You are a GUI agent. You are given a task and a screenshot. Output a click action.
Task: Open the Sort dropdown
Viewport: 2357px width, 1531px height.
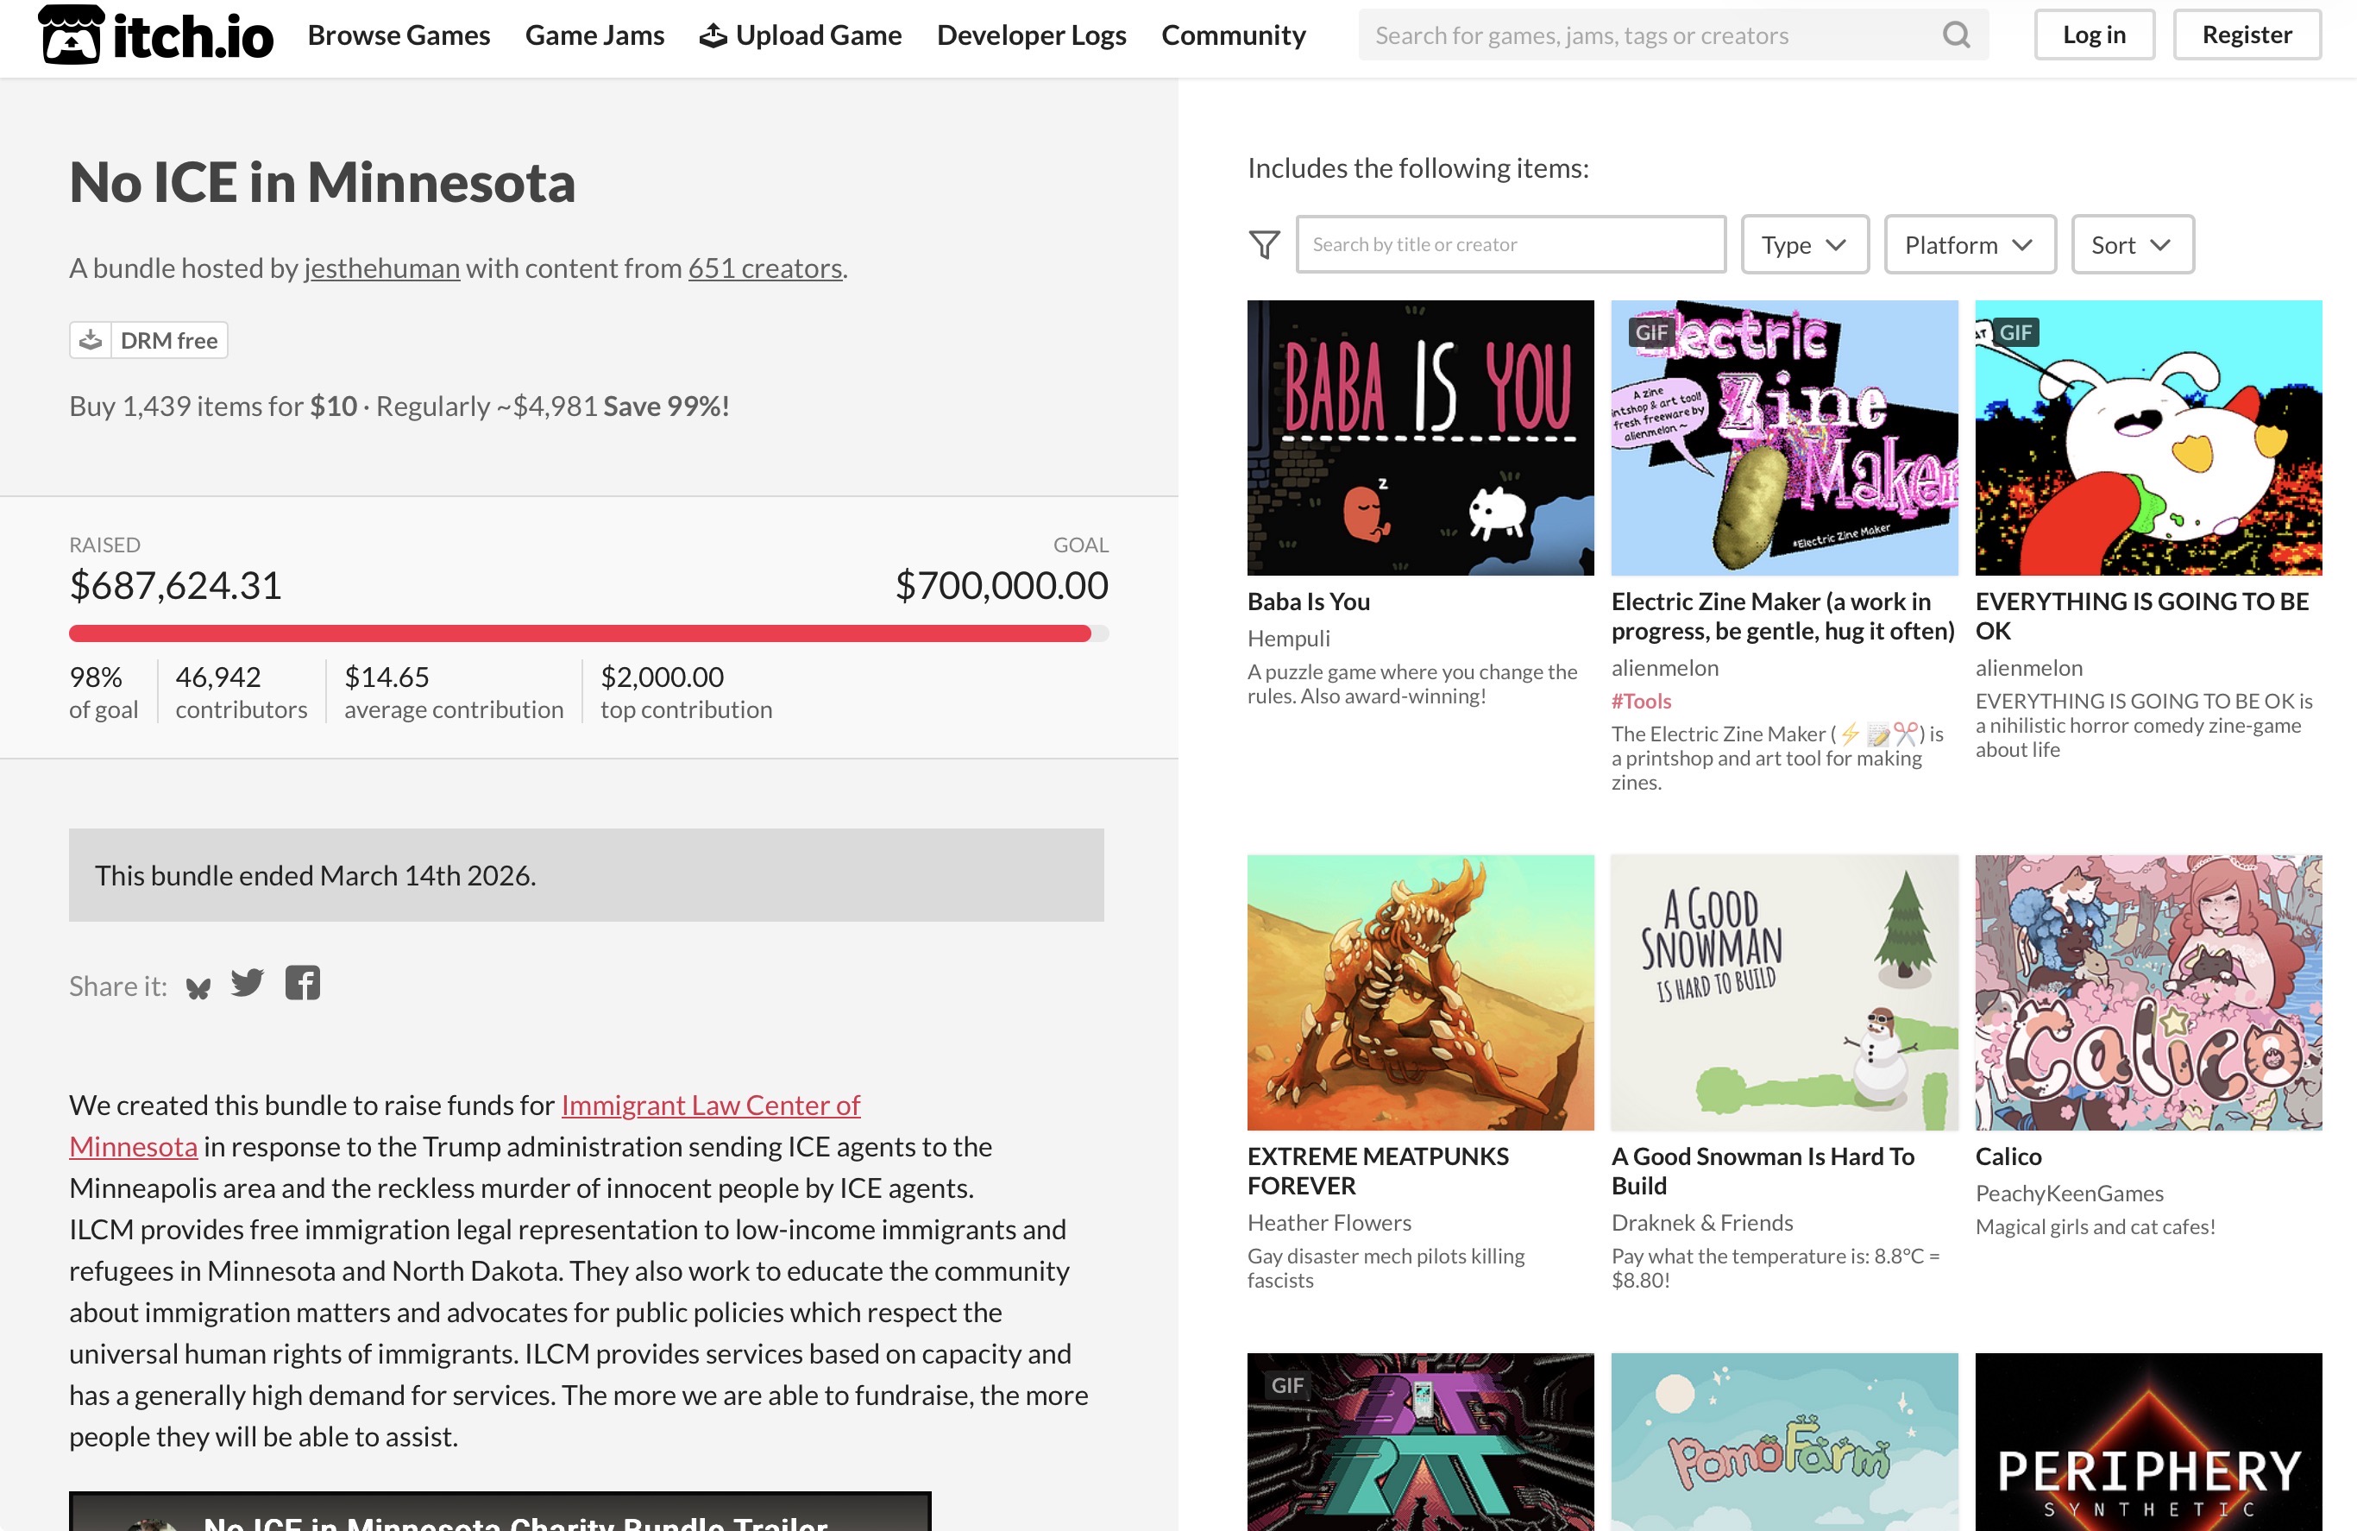pyautogui.click(x=2131, y=245)
